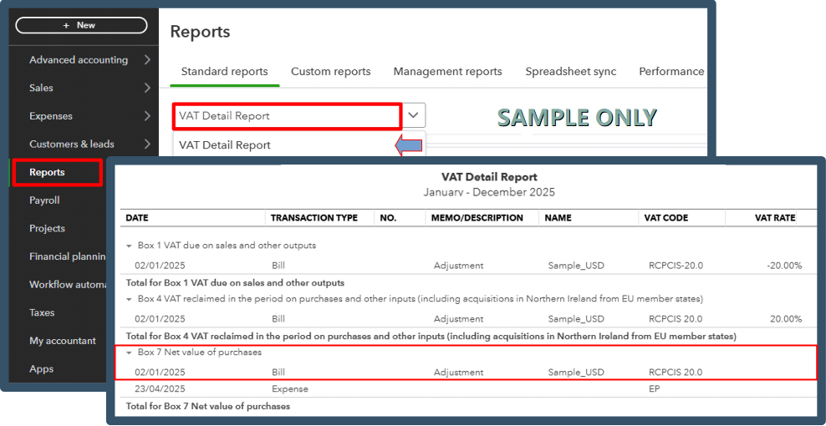Choose VAT Detail Report from suggestions
The image size is (826, 426).
click(x=225, y=145)
